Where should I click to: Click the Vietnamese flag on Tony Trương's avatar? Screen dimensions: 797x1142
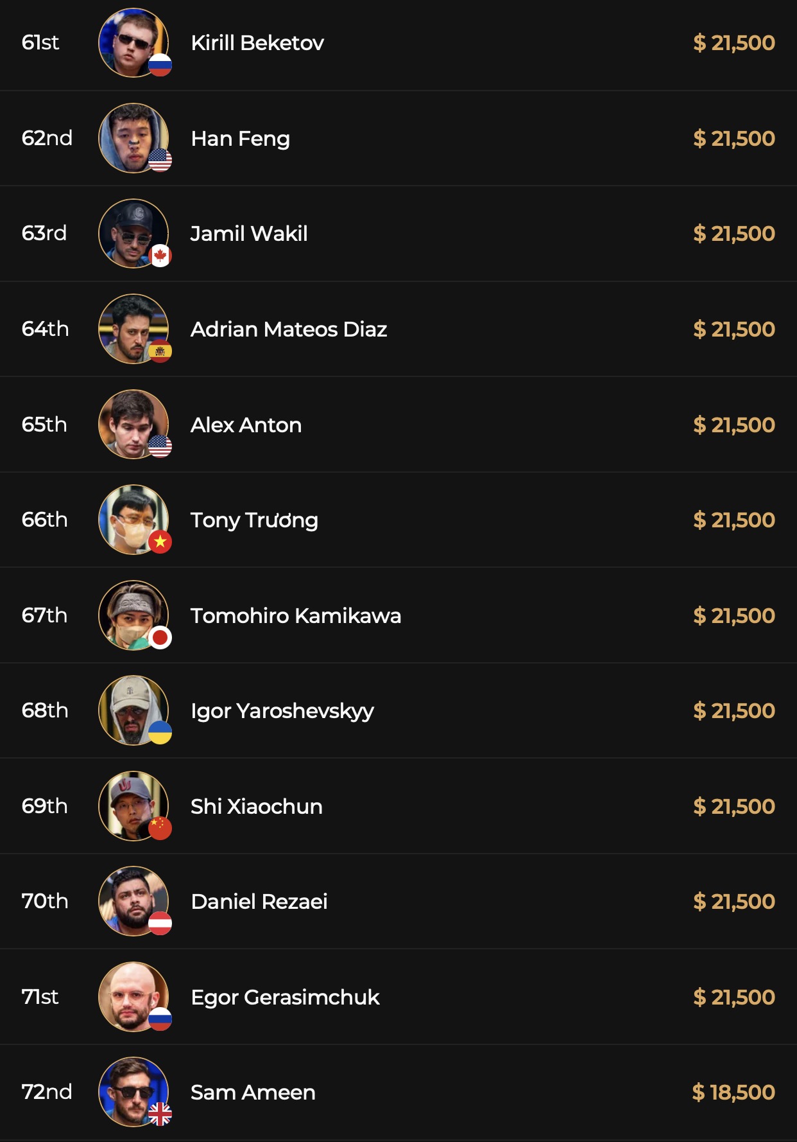[x=160, y=542]
